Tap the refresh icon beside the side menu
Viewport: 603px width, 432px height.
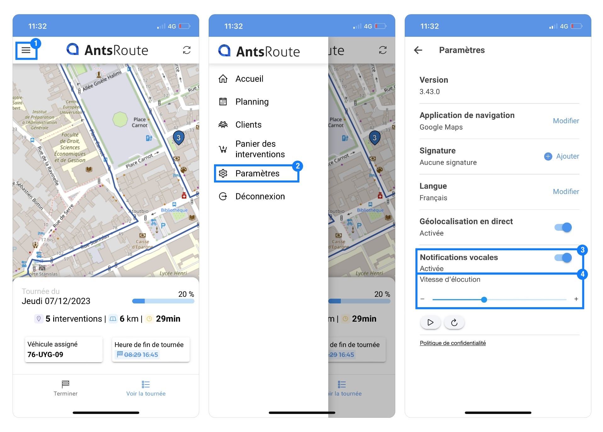[383, 50]
